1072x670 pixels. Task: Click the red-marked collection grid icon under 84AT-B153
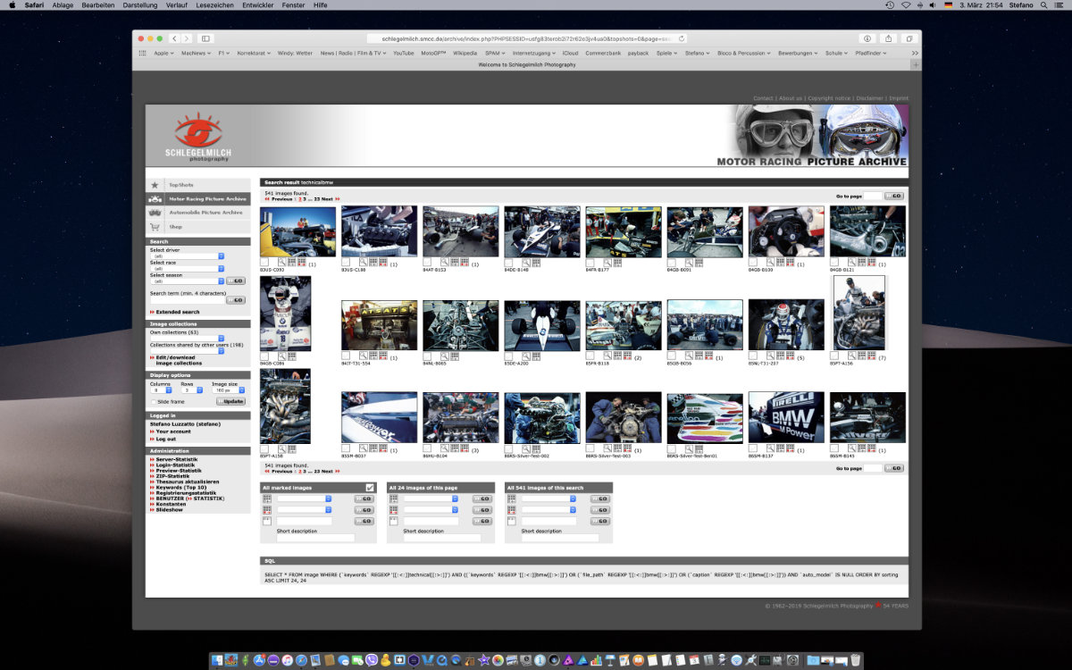point(464,262)
